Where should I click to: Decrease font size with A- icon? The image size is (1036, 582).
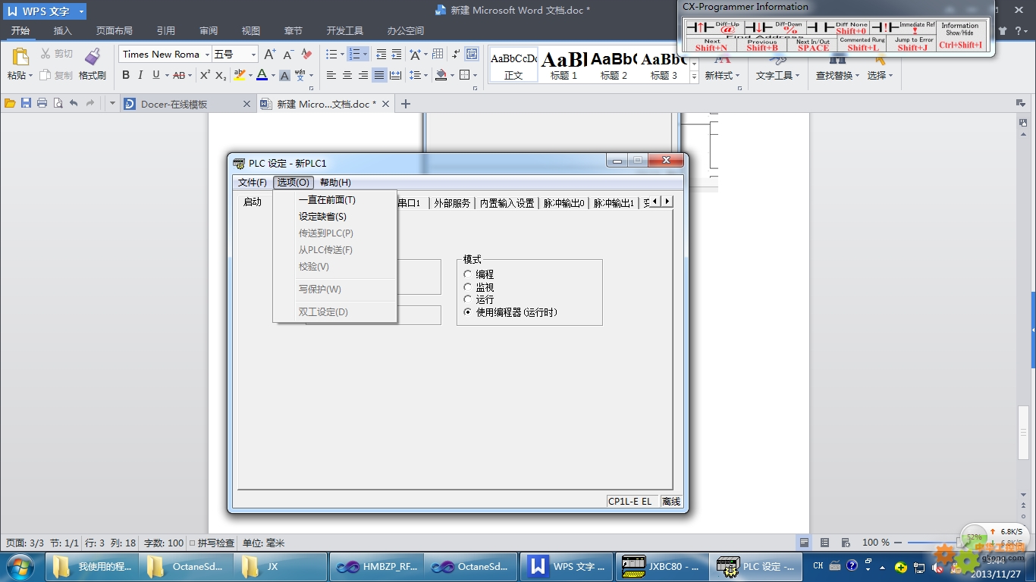pyautogui.click(x=288, y=55)
